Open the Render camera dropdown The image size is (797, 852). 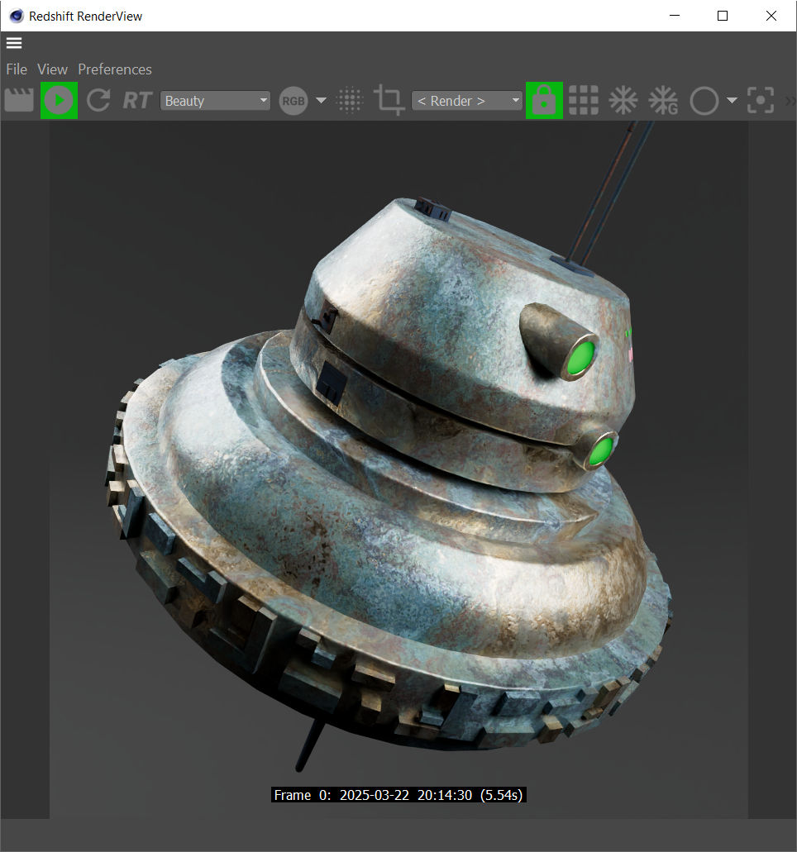click(466, 101)
